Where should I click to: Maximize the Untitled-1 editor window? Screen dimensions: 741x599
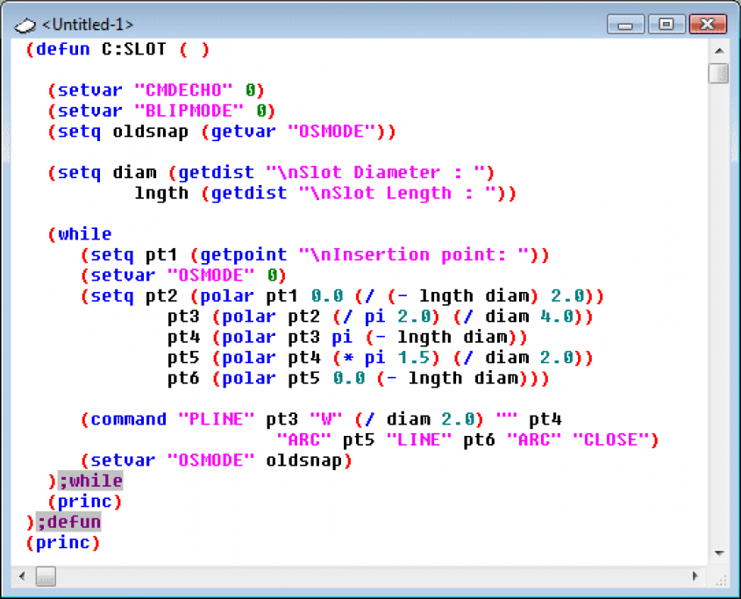coord(666,24)
